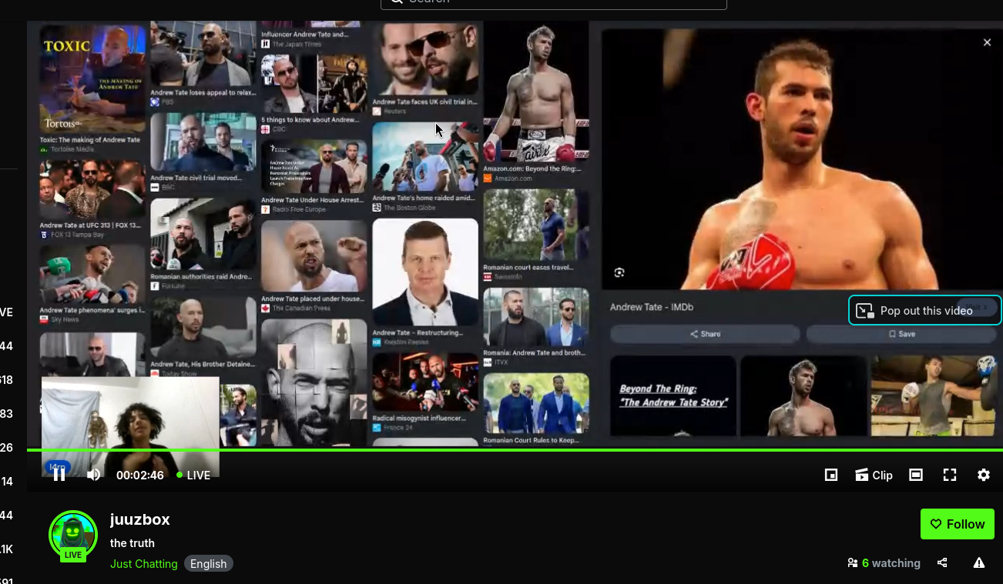
Task: Click the "Andrew Tate - Restructuring..." image result
Action: click(425, 272)
